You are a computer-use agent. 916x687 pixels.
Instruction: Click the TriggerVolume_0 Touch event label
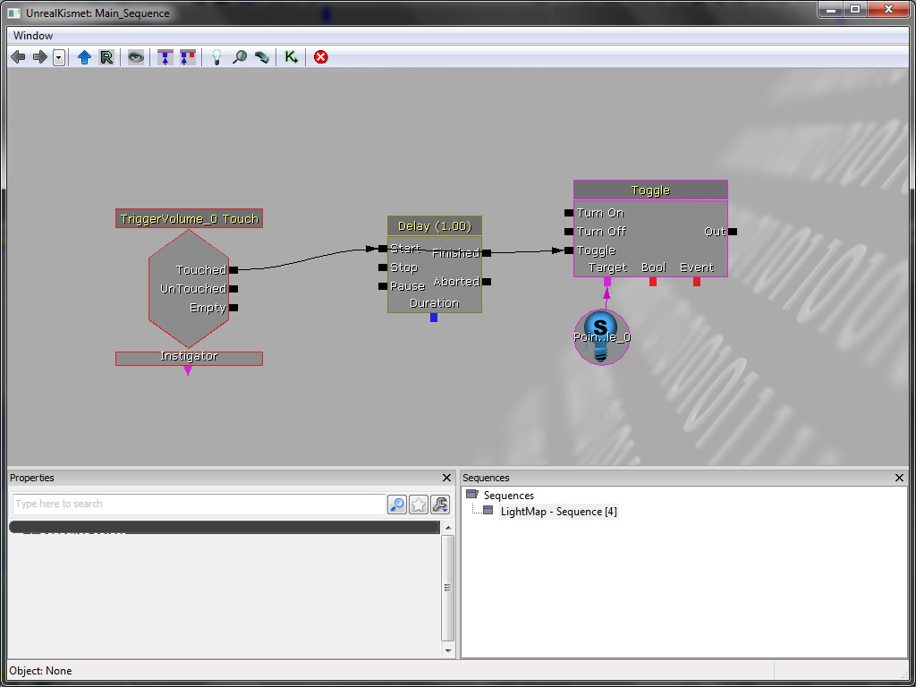(x=189, y=219)
